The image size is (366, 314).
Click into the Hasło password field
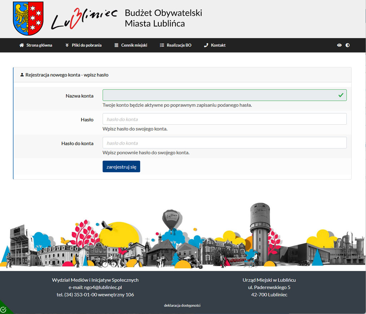(x=224, y=119)
